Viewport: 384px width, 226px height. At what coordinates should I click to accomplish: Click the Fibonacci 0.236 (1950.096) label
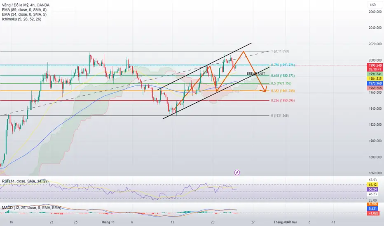[x=283, y=100]
